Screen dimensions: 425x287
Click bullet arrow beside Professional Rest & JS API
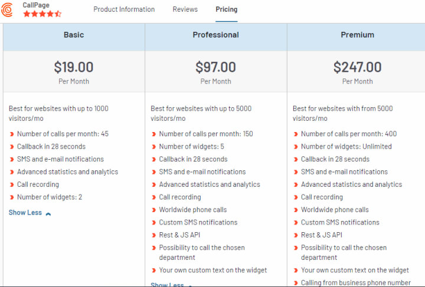click(154, 235)
